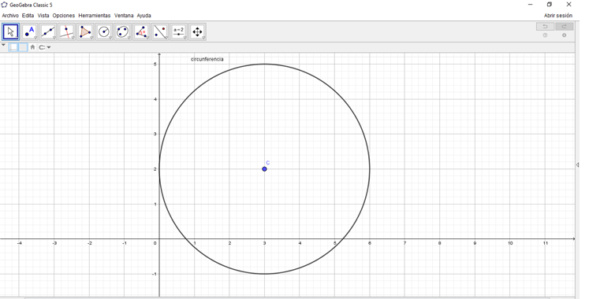Image resolution: width=589 pixels, height=299 pixels.
Task: Close the GeoGebra window
Action: (x=568, y=5)
